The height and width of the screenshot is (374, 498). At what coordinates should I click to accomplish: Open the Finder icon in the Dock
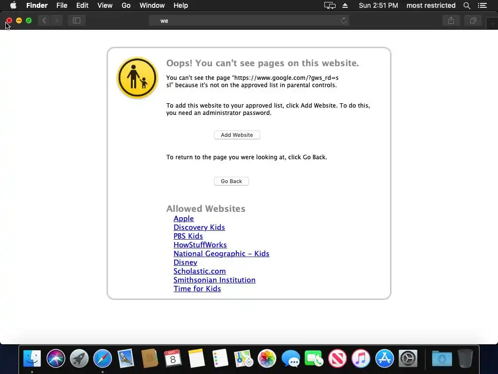point(32,358)
